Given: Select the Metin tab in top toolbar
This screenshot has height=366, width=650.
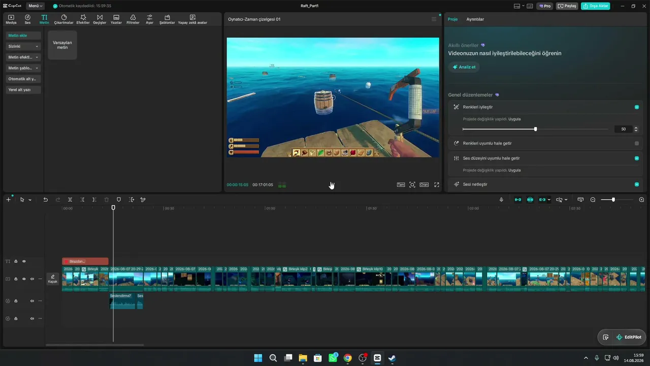Looking at the screenshot, I should pyautogui.click(x=44, y=19).
